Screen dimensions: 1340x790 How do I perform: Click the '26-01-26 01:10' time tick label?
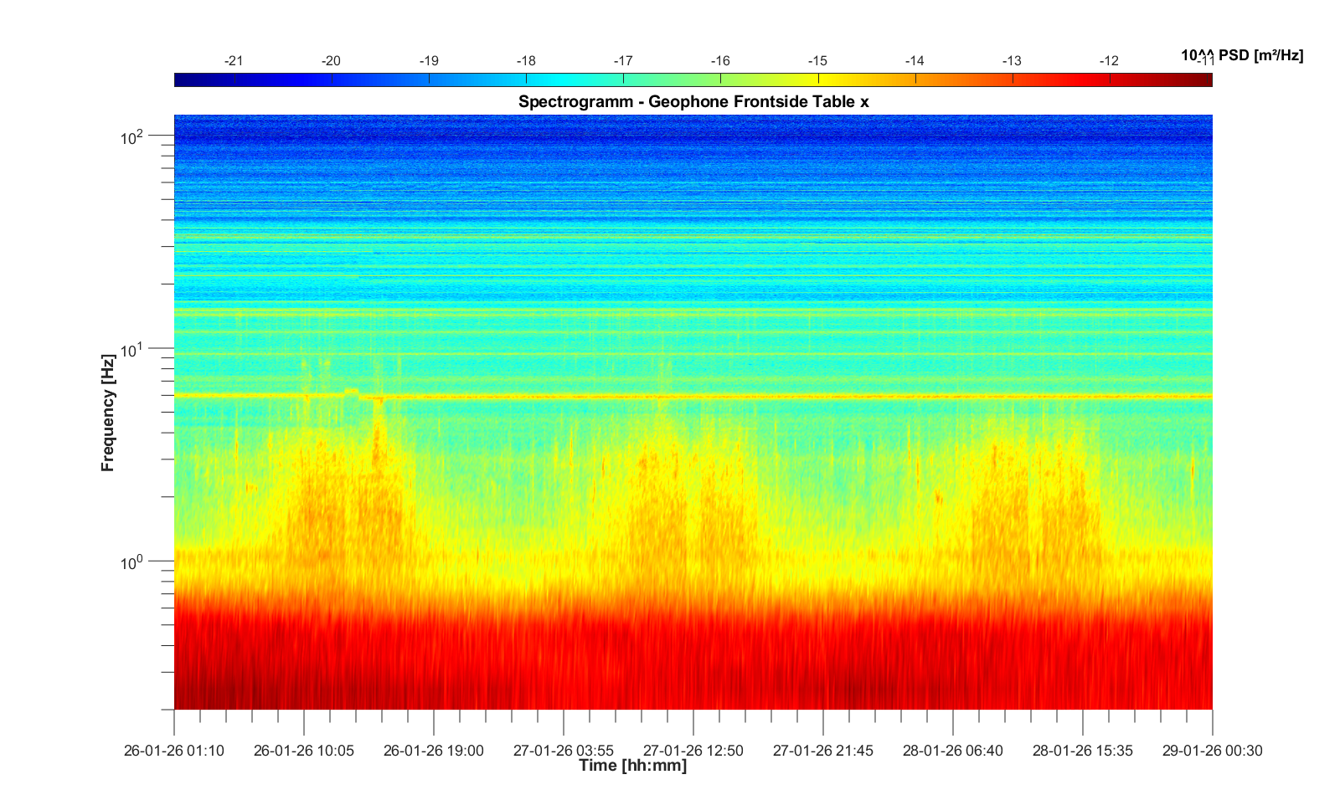pos(174,751)
